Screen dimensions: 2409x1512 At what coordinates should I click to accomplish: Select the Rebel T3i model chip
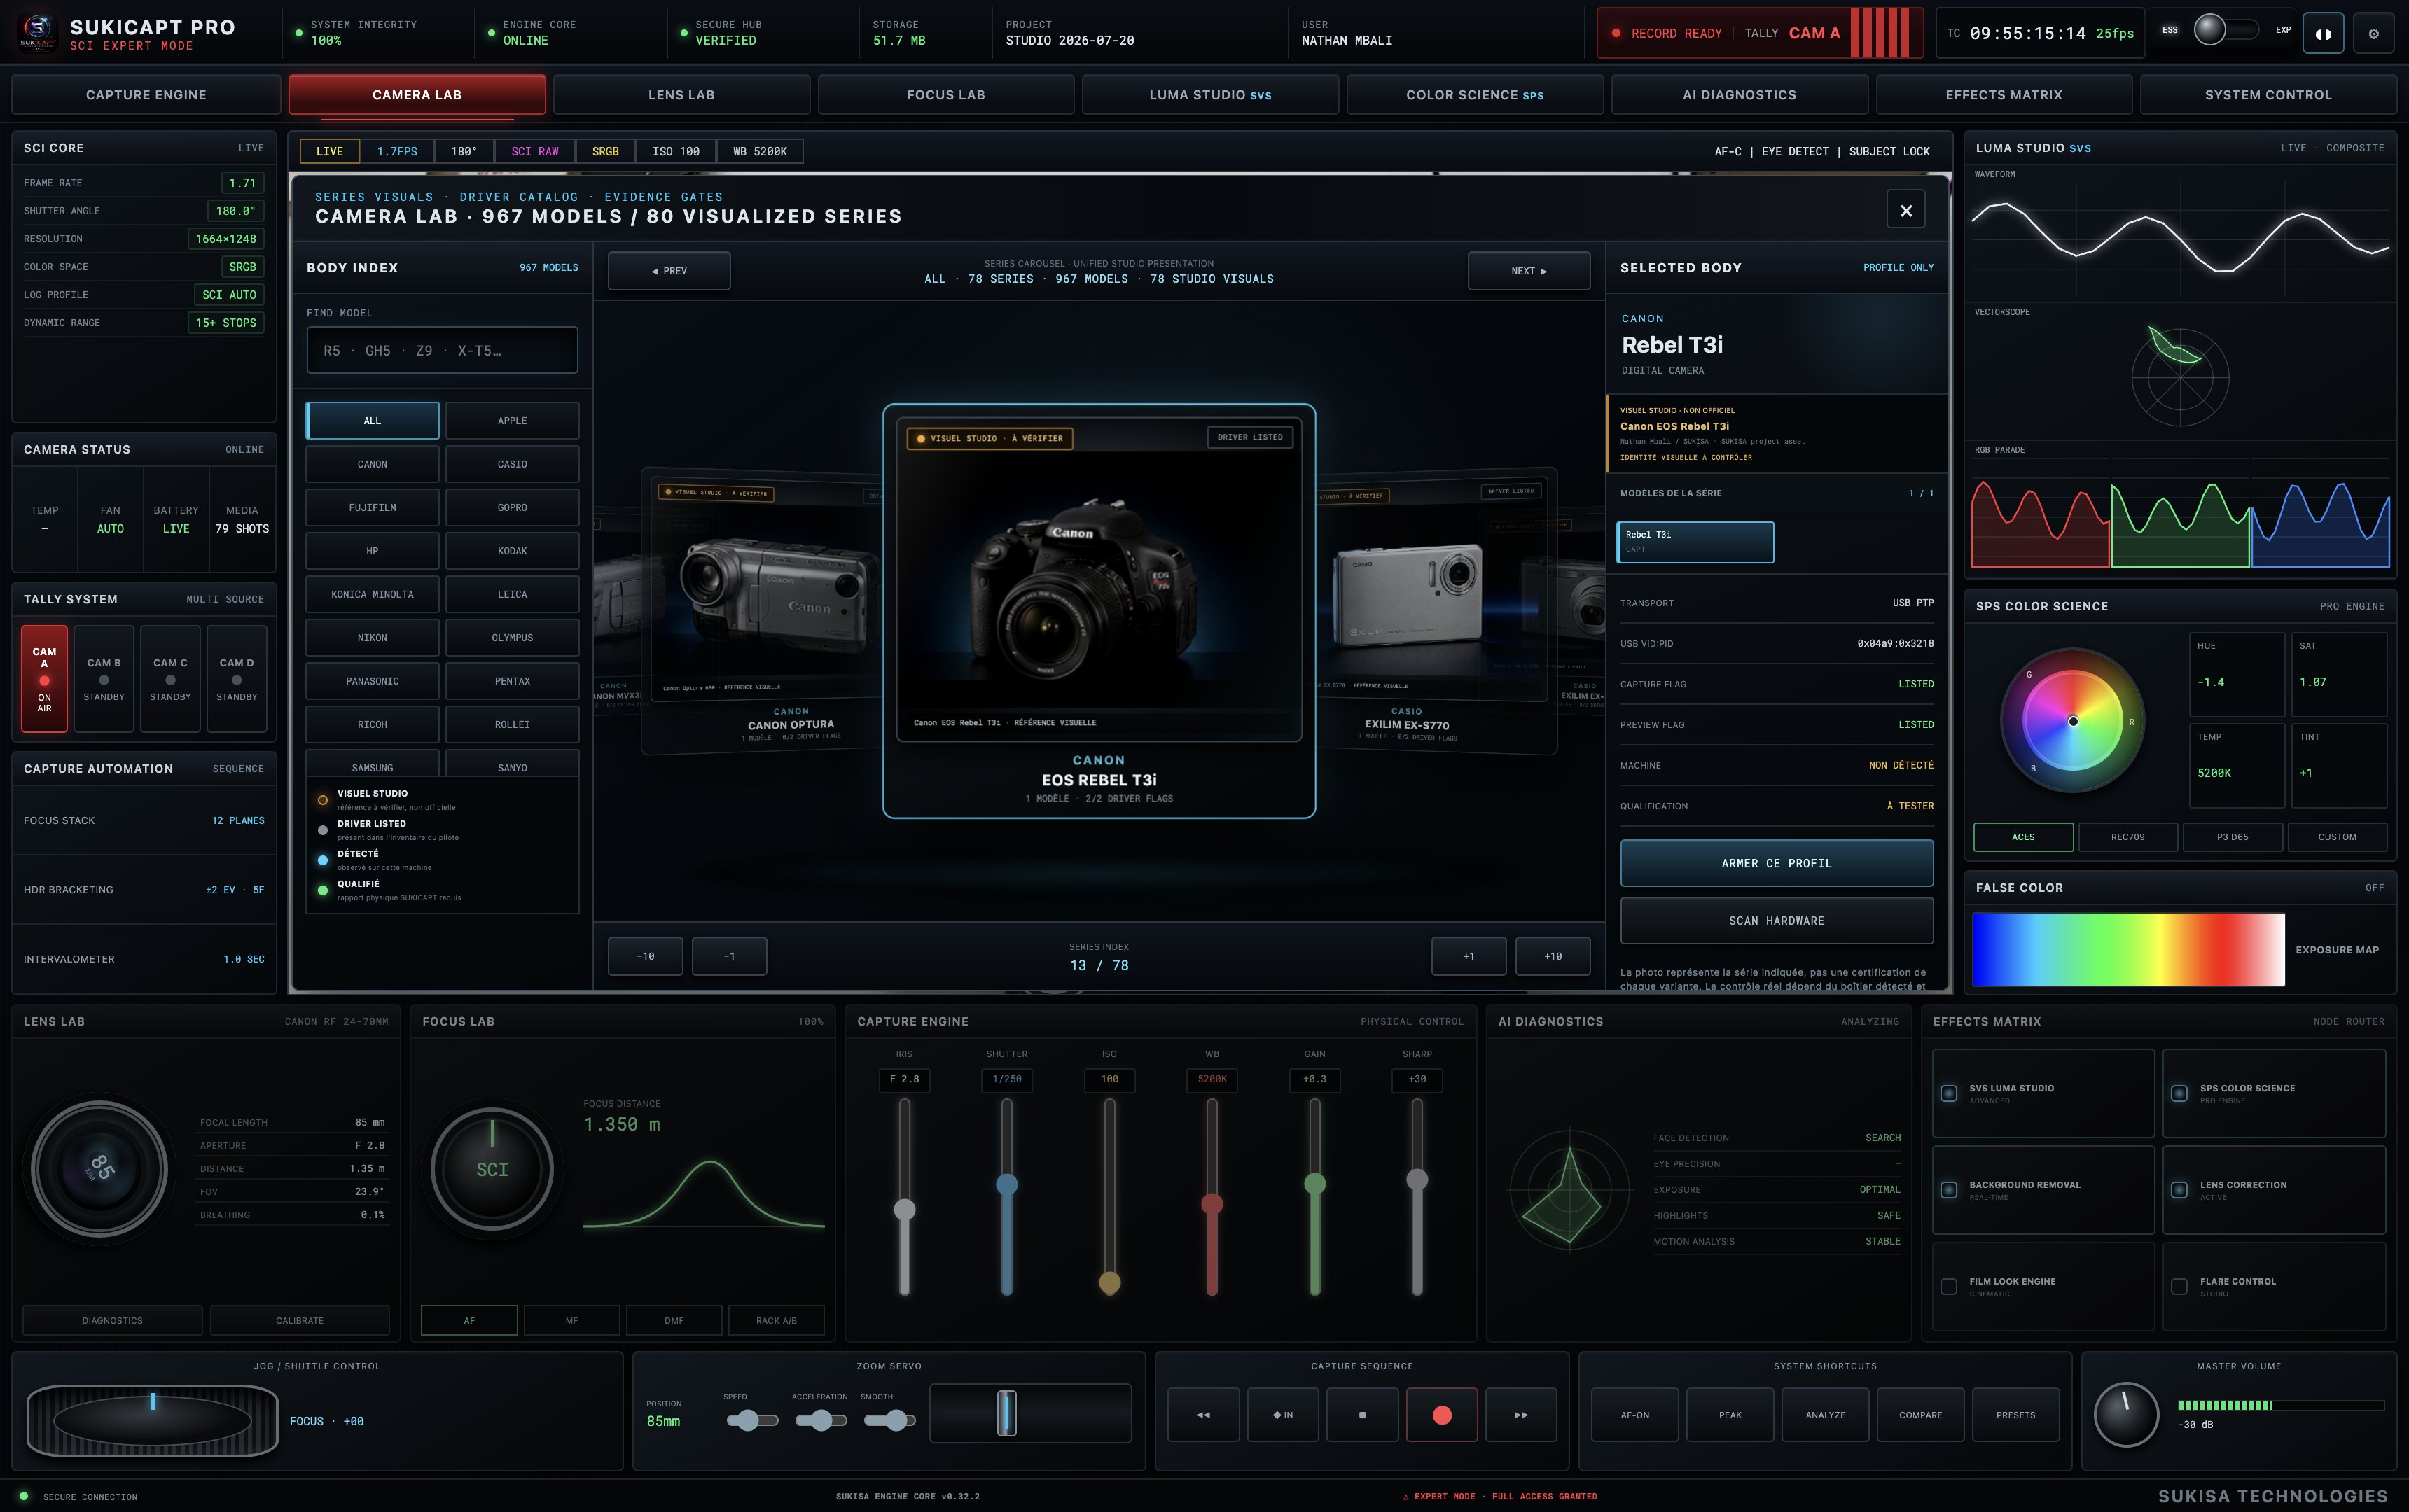click(1695, 542)
